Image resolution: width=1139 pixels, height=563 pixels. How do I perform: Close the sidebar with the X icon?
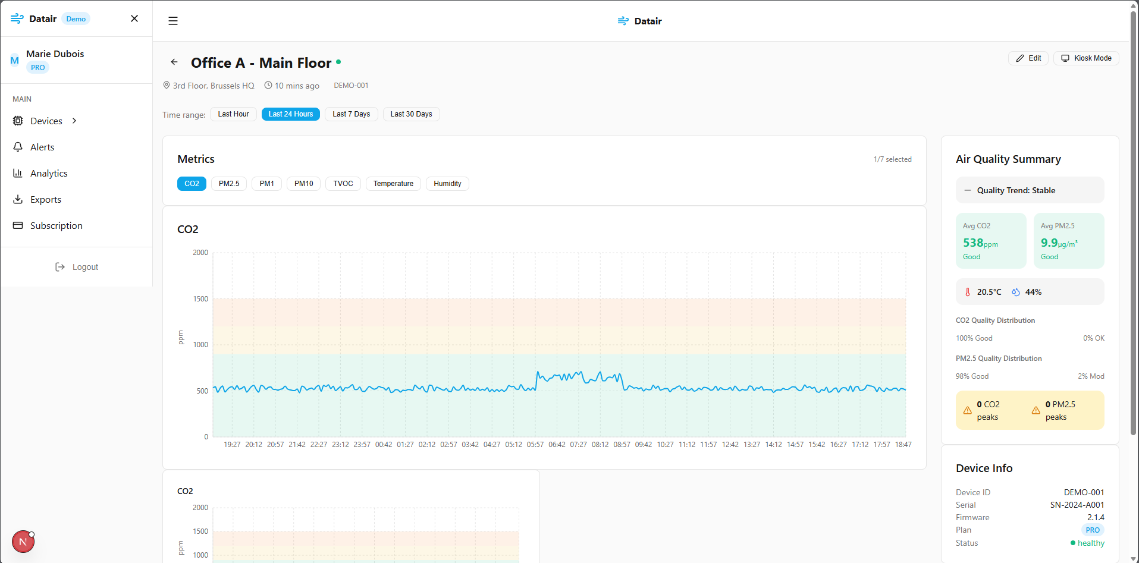pyautogui.click(x=134, y=18)
